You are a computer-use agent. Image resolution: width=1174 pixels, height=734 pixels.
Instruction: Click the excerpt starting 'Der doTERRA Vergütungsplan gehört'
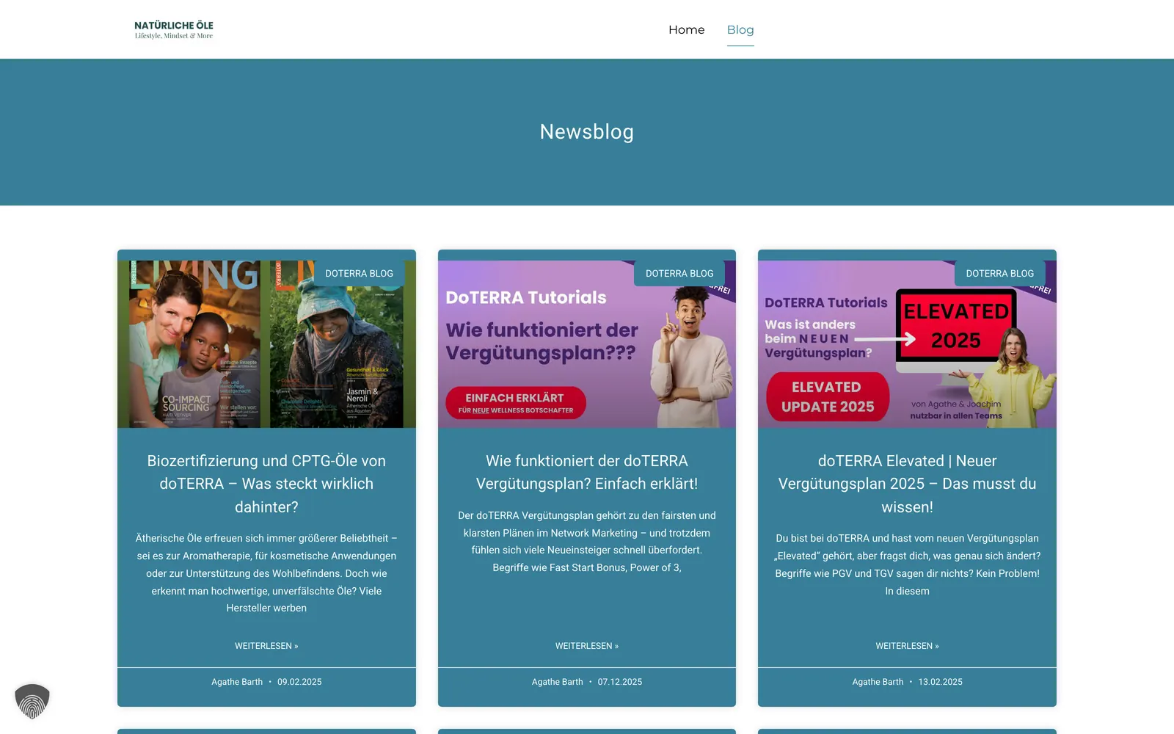587,542
